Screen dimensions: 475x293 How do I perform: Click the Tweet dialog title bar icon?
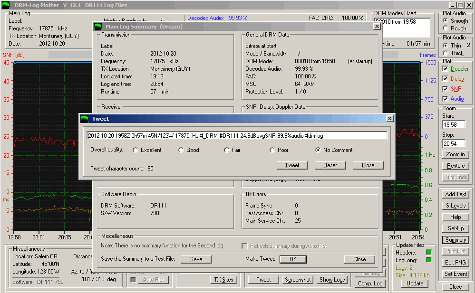pos(85,119)
